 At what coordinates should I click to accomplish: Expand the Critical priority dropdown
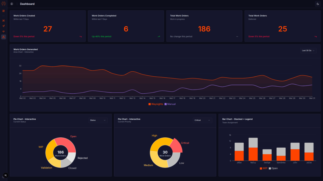coord(202,120)
